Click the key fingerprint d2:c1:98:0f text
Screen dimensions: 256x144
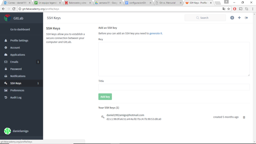click(x=134, y=119)
